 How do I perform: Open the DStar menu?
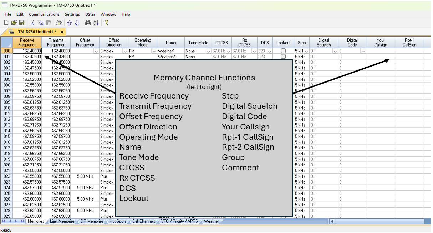(90, 14)
